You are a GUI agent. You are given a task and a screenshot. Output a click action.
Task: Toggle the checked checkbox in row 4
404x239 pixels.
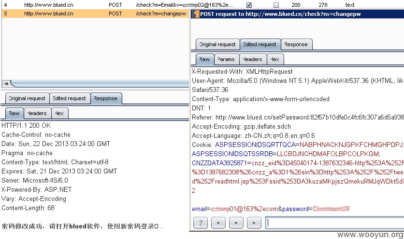pos(249,5)
